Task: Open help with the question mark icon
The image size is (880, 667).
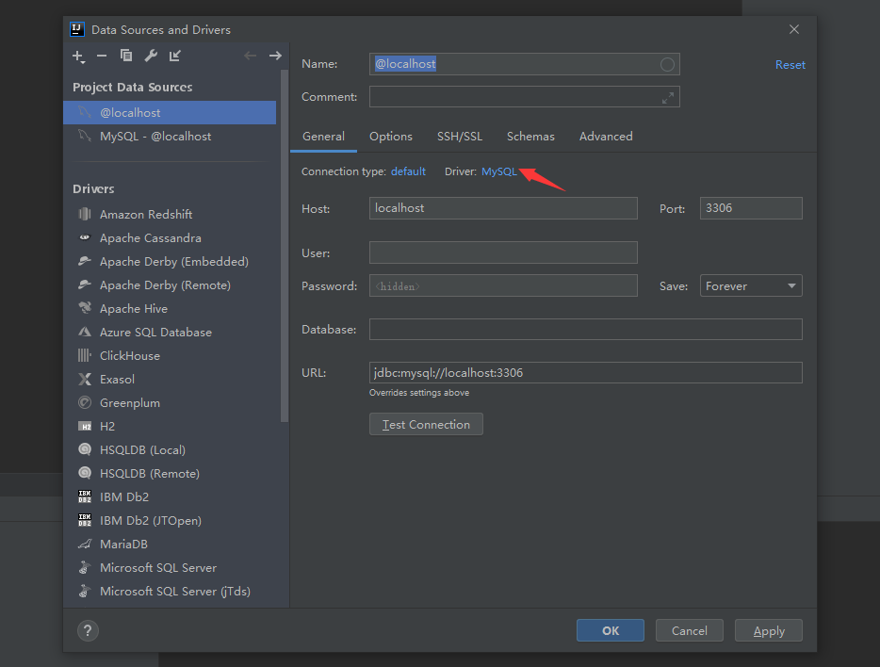Action: point(88,630)
